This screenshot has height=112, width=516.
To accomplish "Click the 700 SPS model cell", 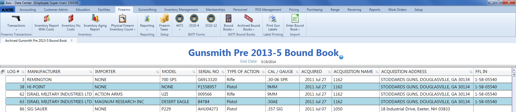I will (178, 79).
